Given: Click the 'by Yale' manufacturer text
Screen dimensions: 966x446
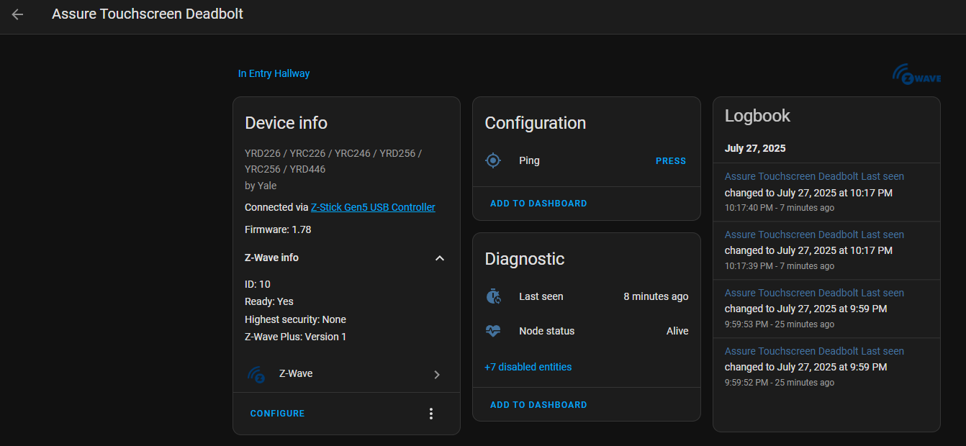Looking at the screenshot, I should [261, 186].
